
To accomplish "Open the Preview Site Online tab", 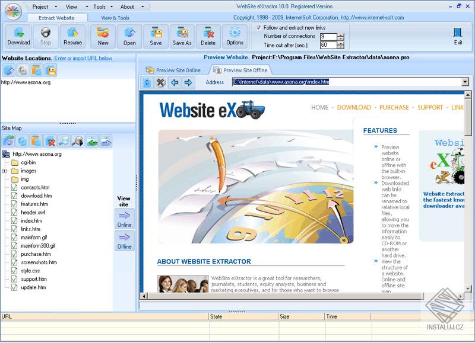I will (173, 70).
